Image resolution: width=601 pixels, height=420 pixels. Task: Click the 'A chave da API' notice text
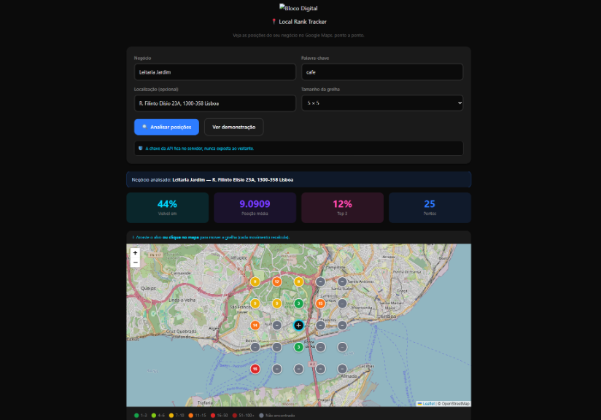(199, 149)
